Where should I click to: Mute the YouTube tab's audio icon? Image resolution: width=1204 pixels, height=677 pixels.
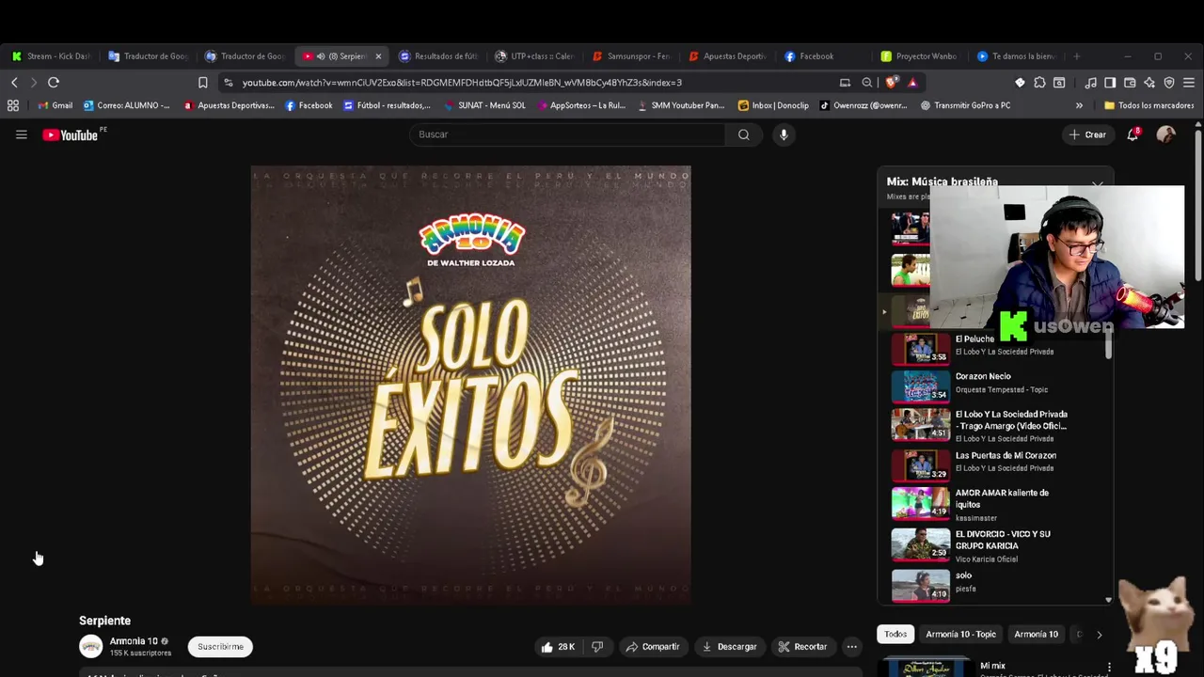(321, 56)
